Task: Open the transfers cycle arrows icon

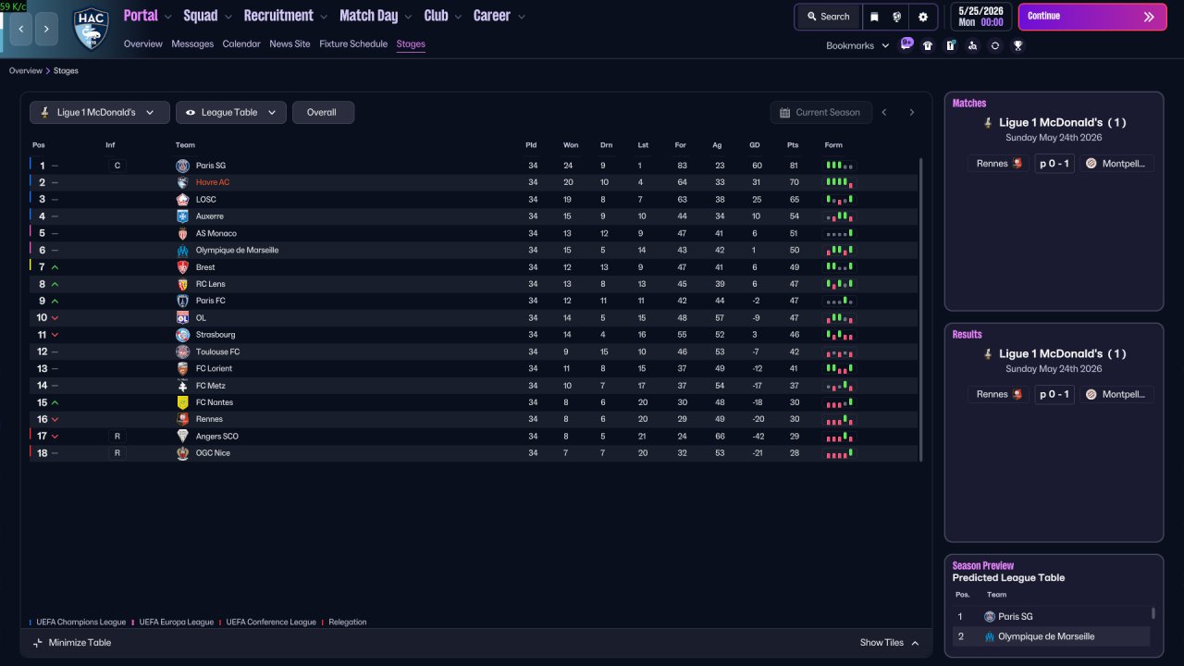Action: (x=994, y=45)
